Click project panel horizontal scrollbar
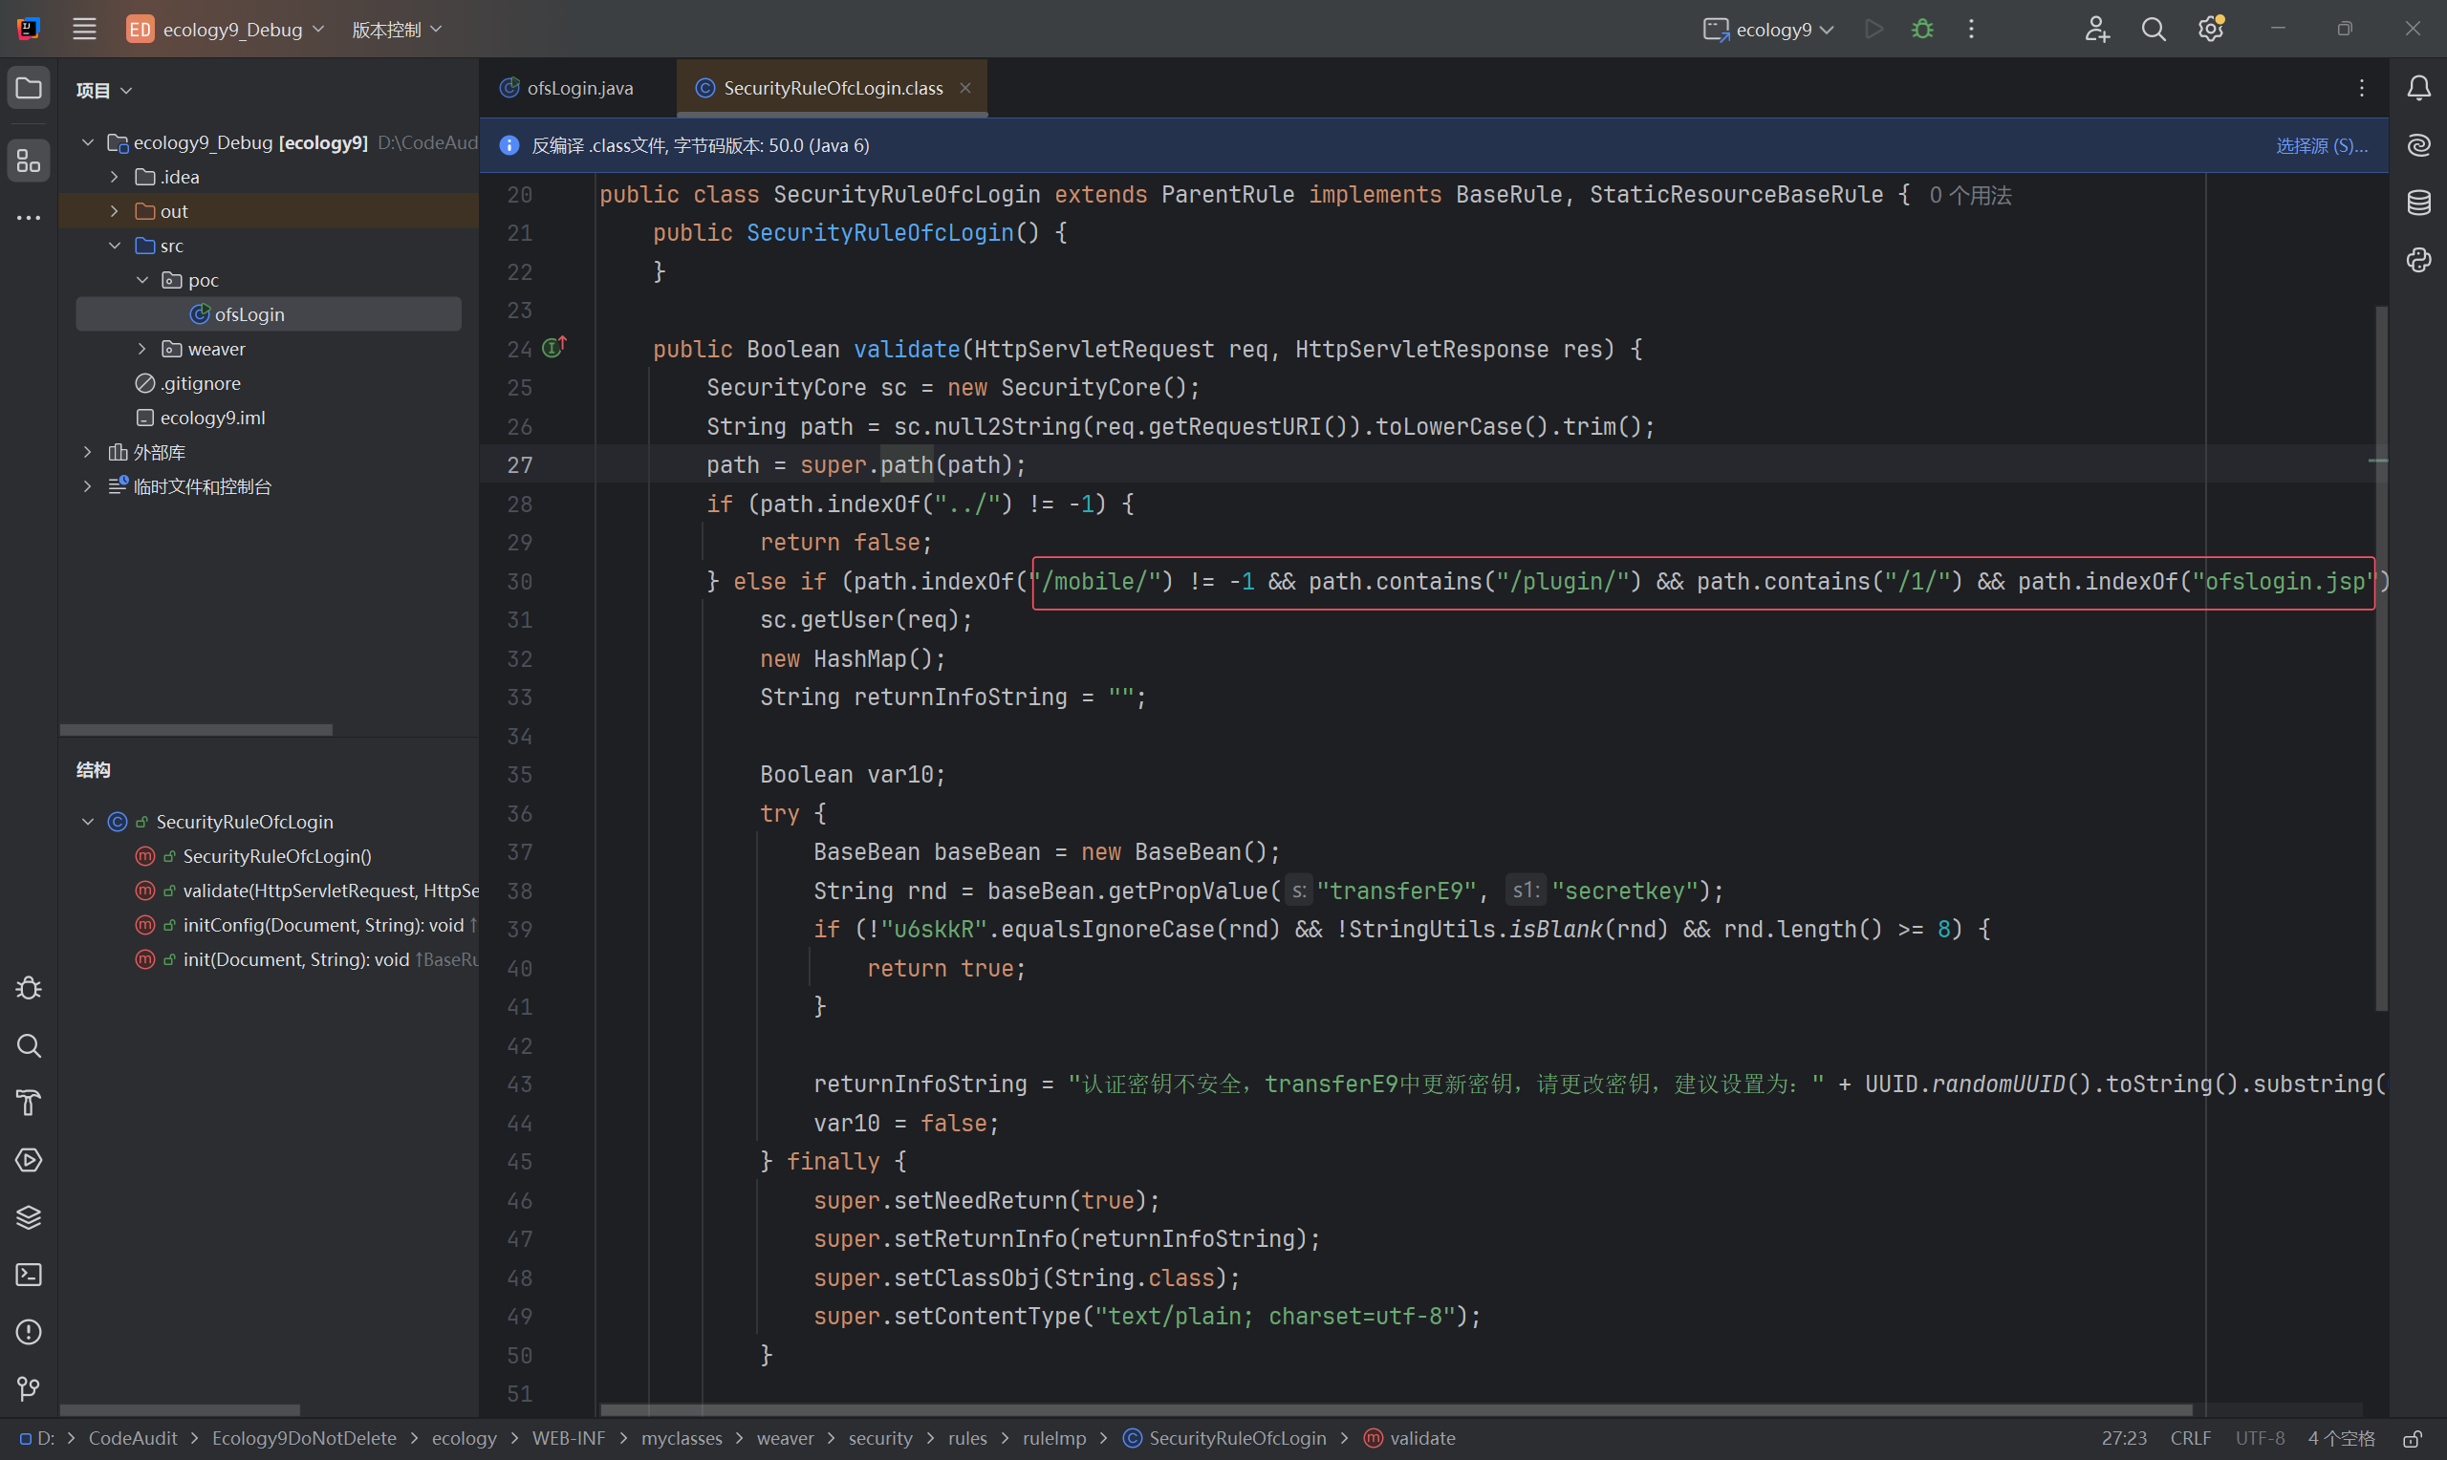This screenshot has width=2447, height=1460. point(196,730)
